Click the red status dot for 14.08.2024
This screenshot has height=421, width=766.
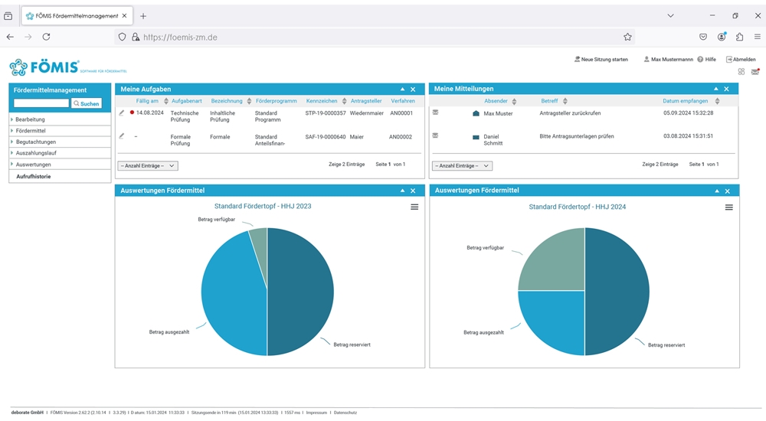132,113
